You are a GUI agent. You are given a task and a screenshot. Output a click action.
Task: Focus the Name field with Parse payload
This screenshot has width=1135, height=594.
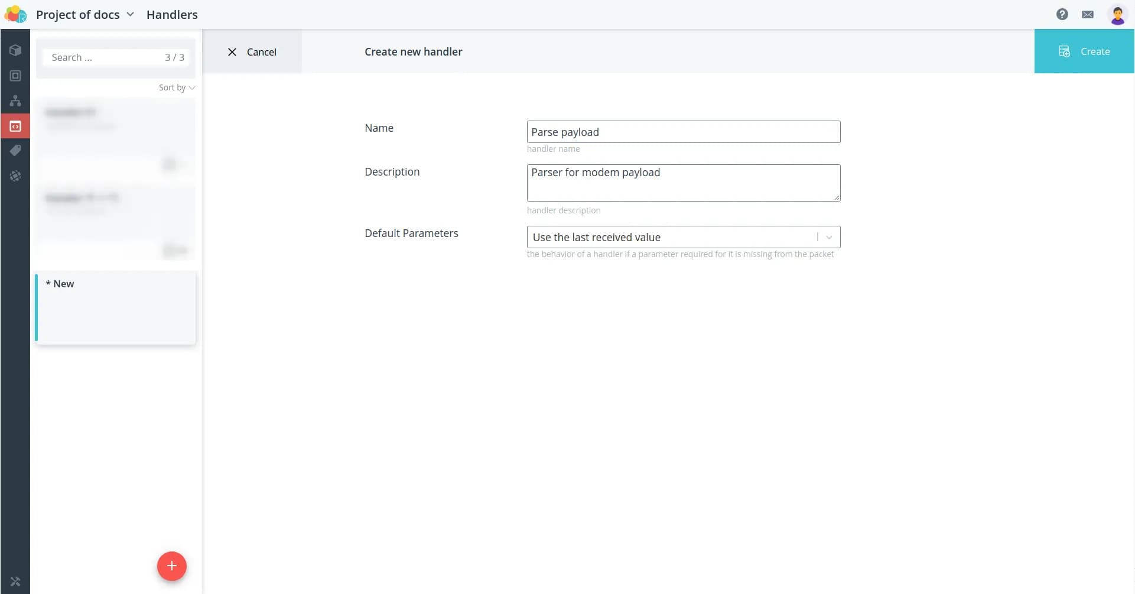point(683,132)
